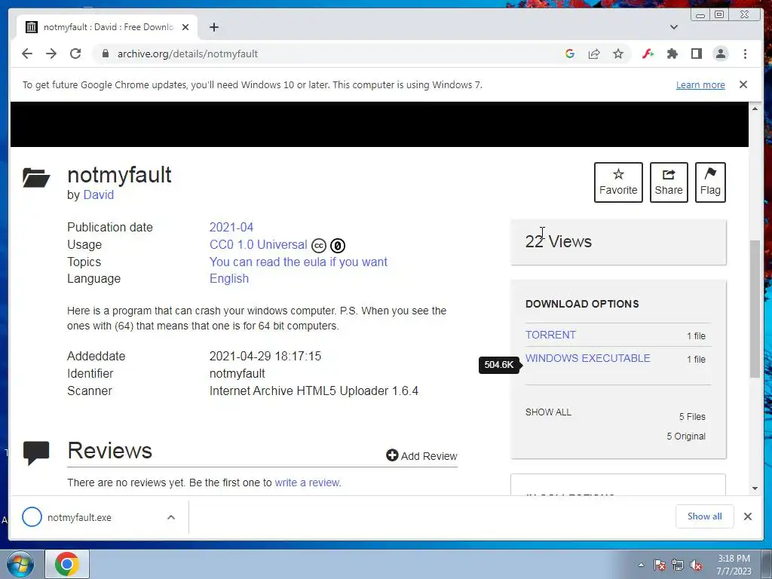This screenshot has width=772, height=579.
Task: Open the network tray icon
Action: [x=678, y=565]
